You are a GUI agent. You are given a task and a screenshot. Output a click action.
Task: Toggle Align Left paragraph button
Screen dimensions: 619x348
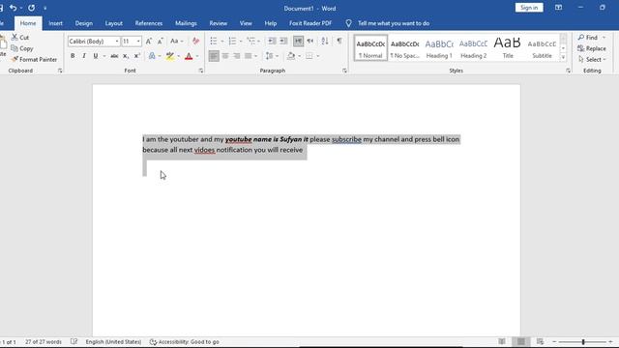point(214,56)
